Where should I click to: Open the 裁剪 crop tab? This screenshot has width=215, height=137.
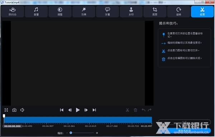click(155, 12)
